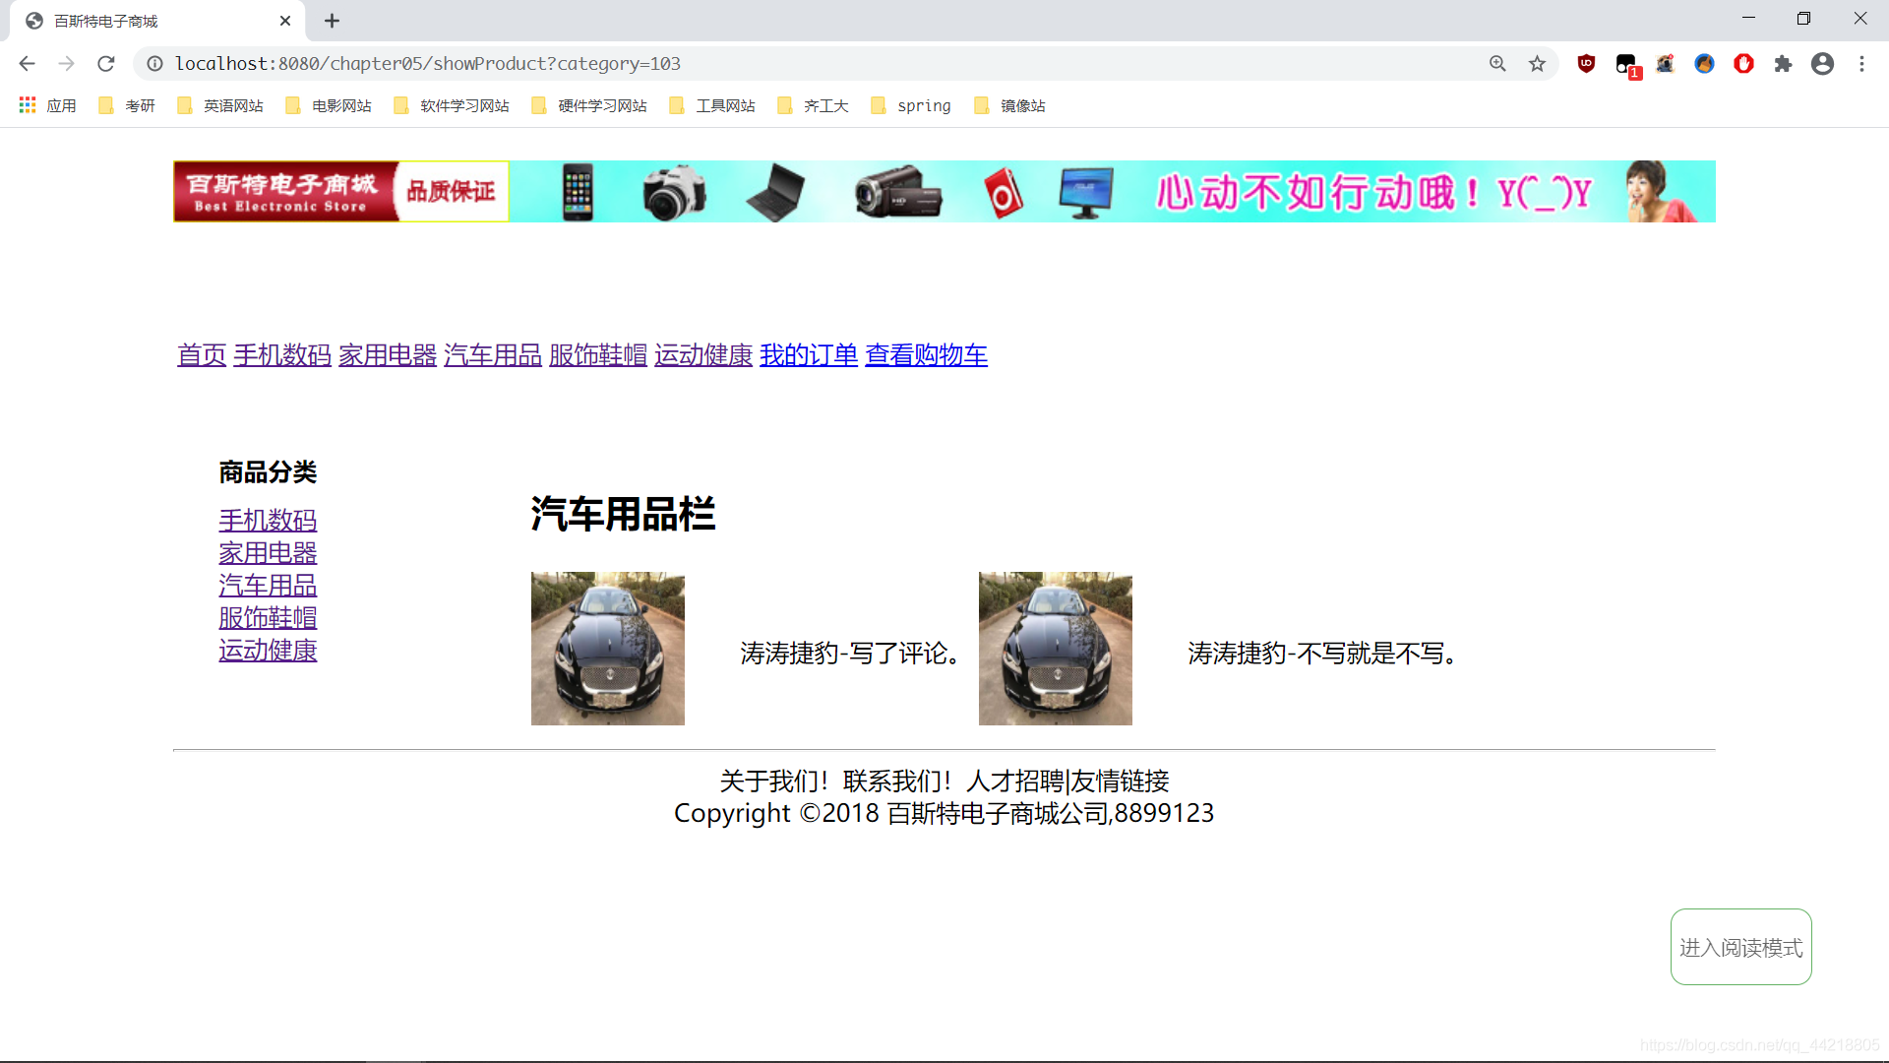Open 查看购物车 link
The image size is (1889, 1063).
(x=926, y=355)
